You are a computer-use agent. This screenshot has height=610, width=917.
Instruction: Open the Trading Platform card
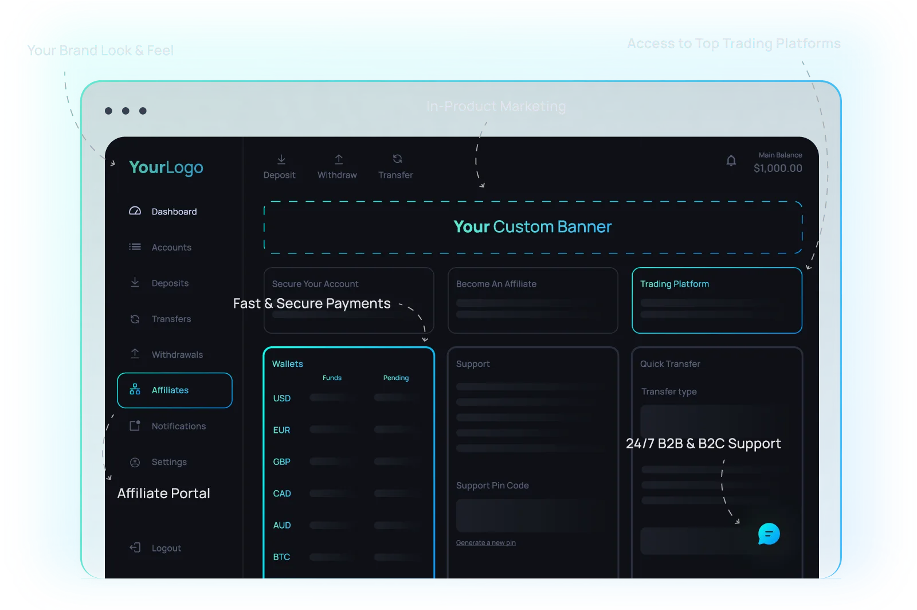pos(716,300)
